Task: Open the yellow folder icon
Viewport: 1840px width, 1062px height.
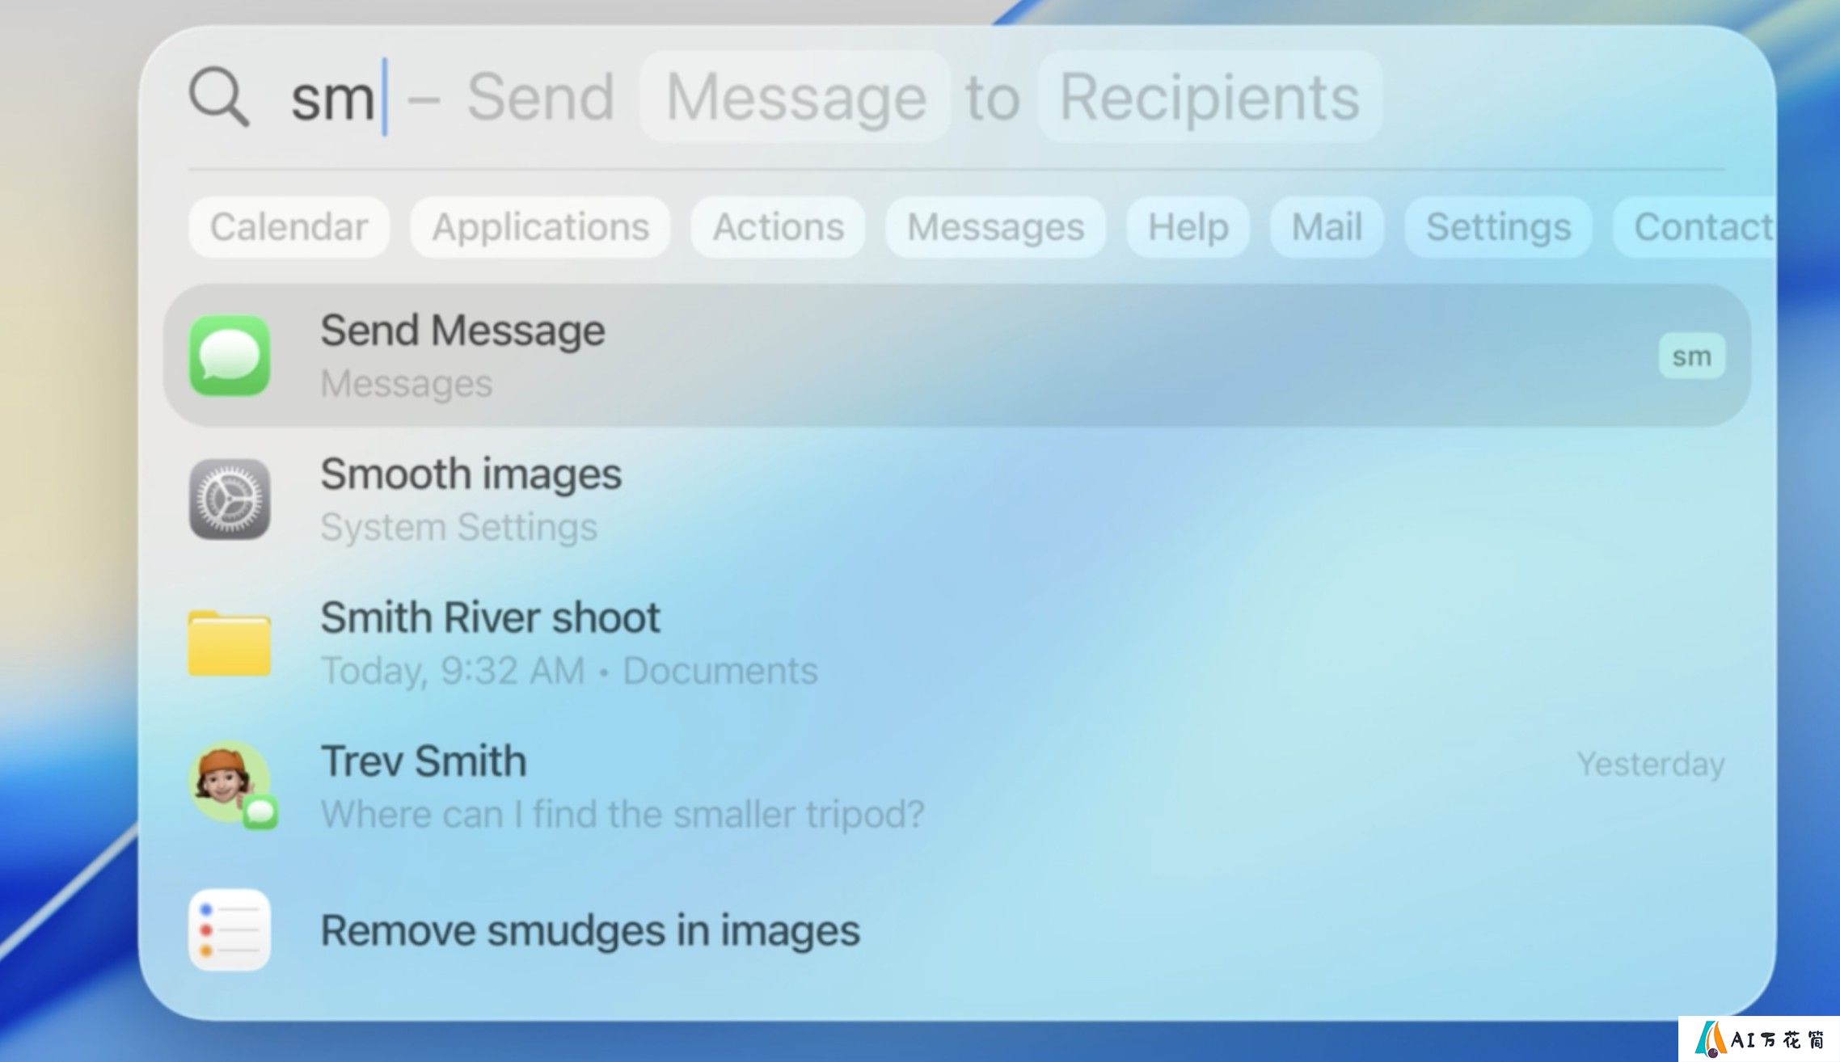Action: point(230,643)
